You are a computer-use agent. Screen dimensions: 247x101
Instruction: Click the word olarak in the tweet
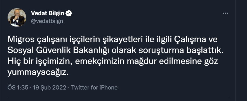pyautogui.click(x=124, y=50)
